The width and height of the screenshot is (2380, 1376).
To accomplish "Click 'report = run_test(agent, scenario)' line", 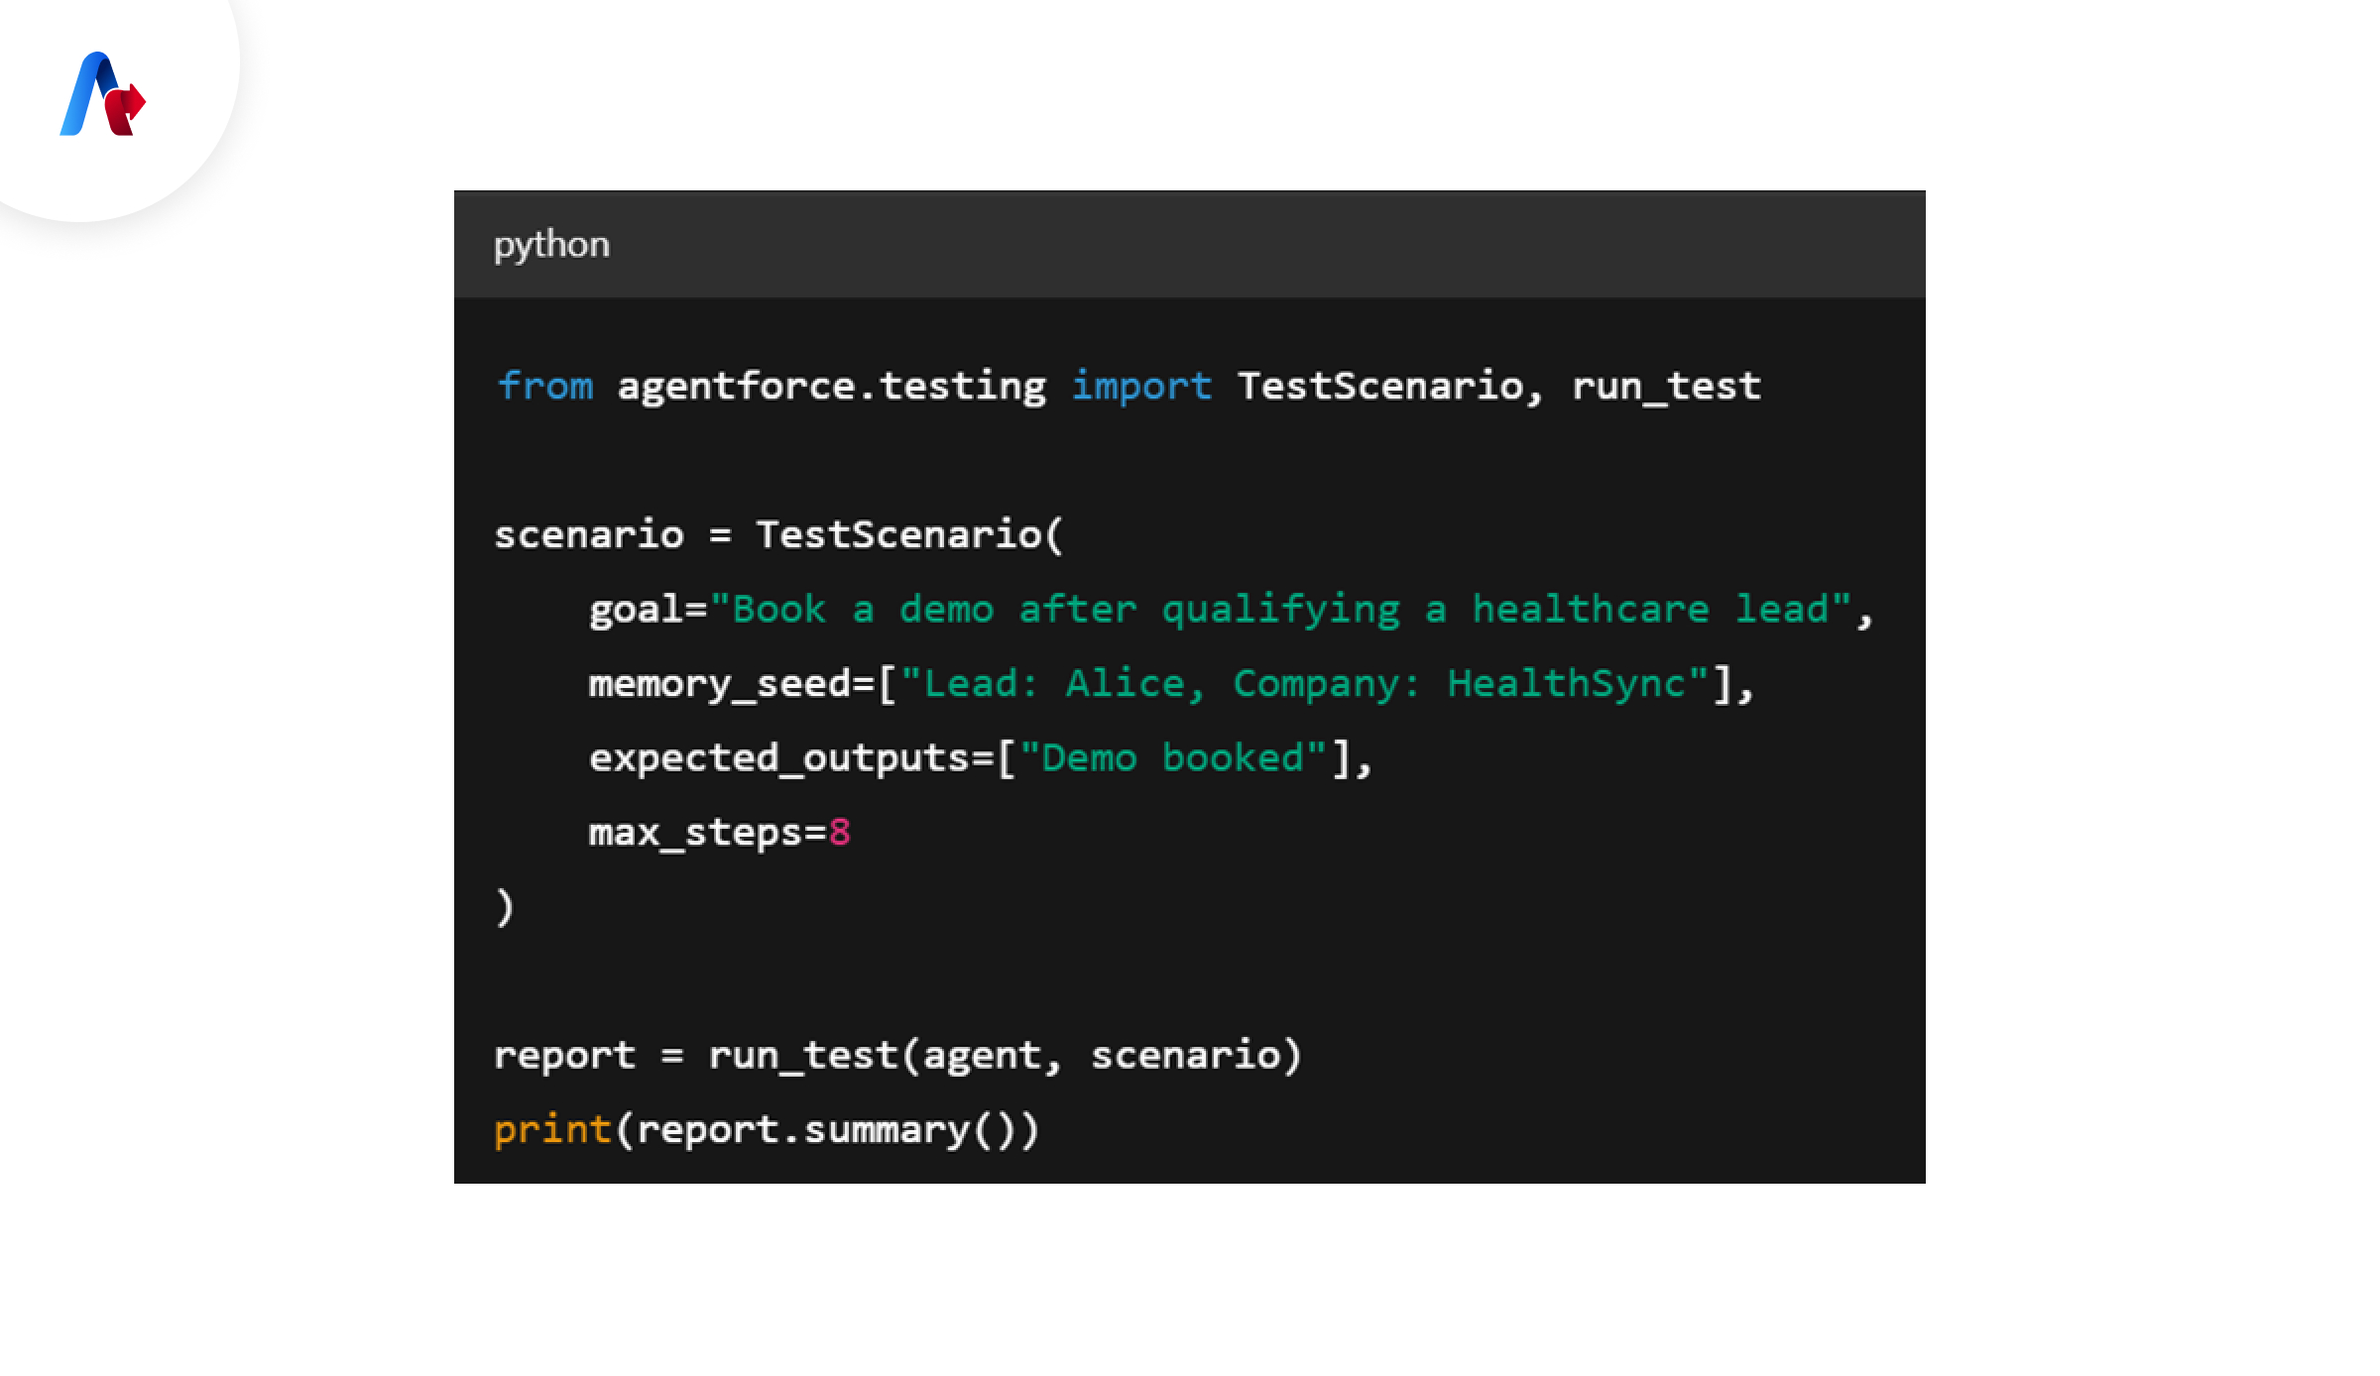I will pyautogui.click(x=897, y=1056).
